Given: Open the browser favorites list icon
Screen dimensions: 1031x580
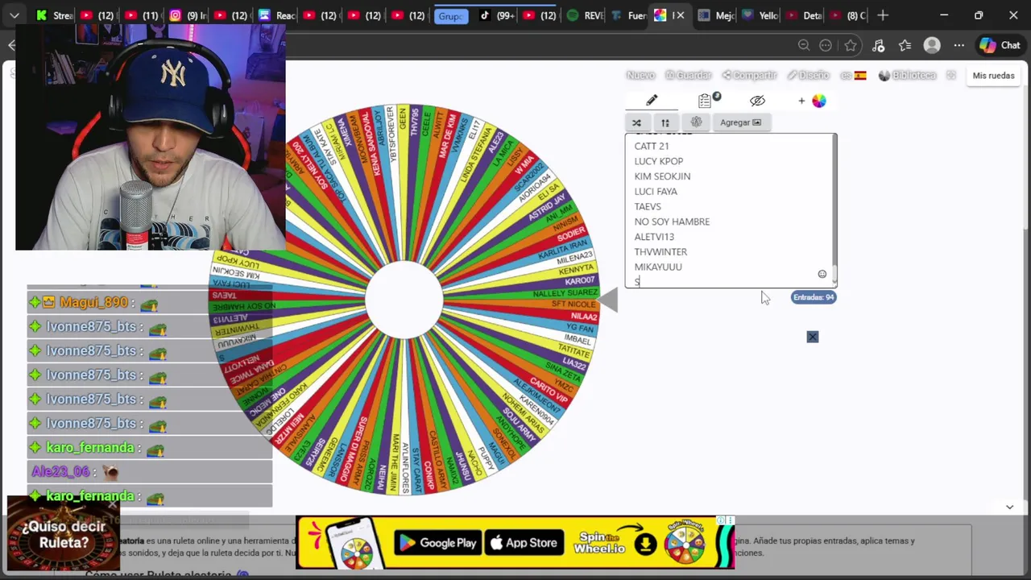Looking at the screenshot, I should [905, 46].
